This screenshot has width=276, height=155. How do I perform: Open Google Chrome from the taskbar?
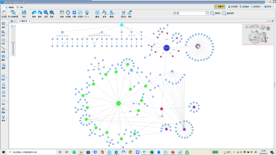click(x=130, y=152)
